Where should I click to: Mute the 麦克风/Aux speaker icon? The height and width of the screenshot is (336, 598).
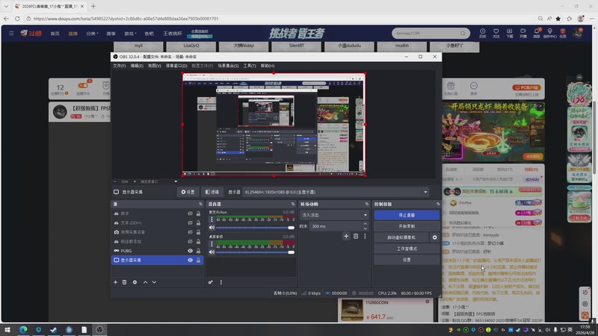(212, 228)
